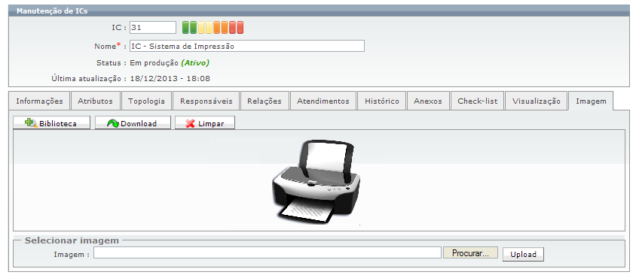Click the Download button
Screen dimensions: 636x275
coord(133,123)
